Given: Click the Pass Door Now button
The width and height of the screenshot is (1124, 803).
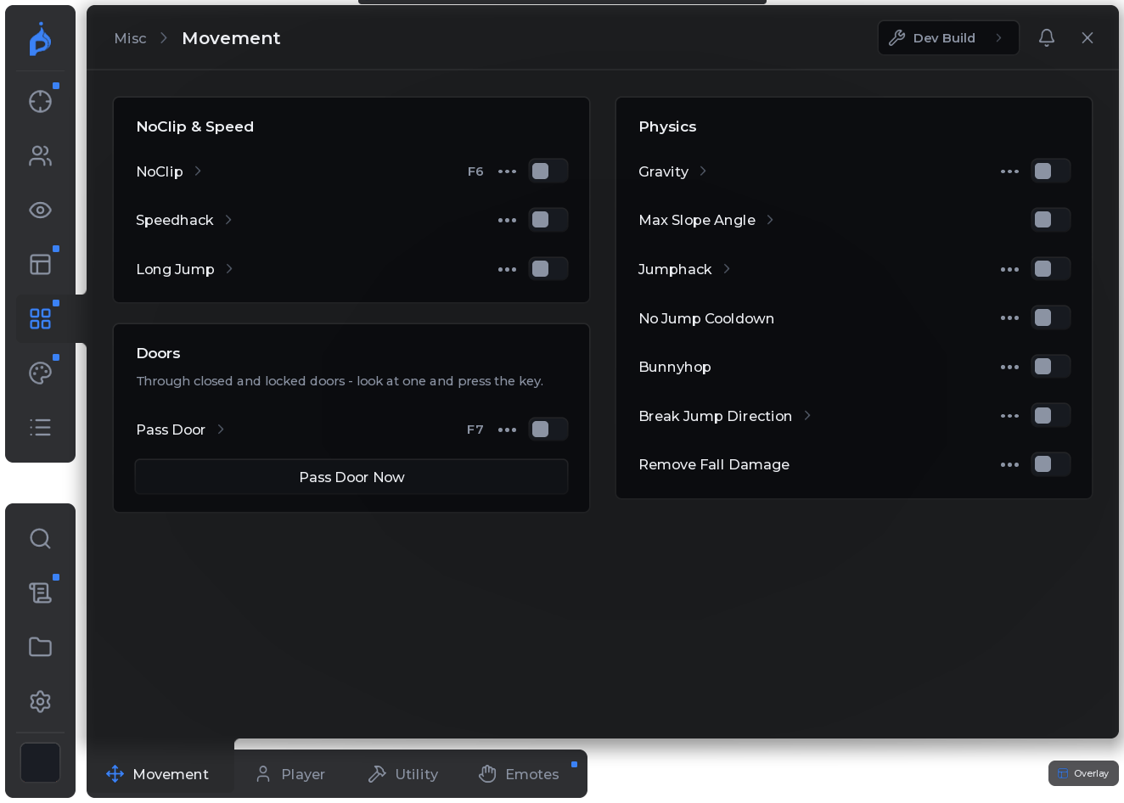Looking at the screenshot, I should [351, 477].
